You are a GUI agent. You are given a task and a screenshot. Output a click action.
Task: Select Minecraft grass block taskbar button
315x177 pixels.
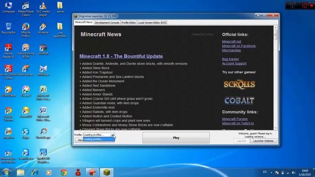pos(107,173)
